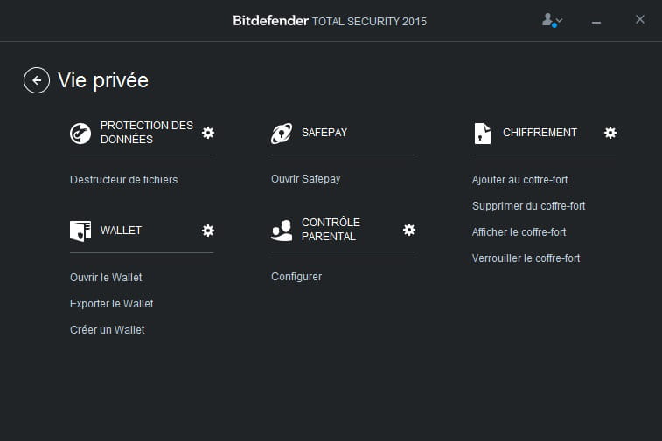Open Contrôle parental settings gear
The height and width of the screenshot is (441, 662).
409,230
